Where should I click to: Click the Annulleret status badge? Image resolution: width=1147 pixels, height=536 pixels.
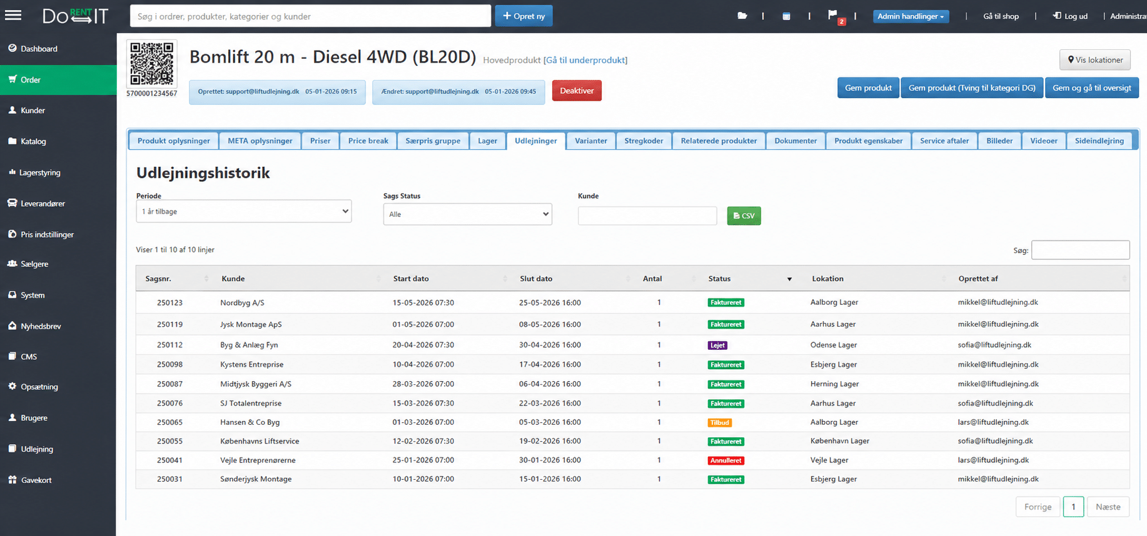[725, 460]
